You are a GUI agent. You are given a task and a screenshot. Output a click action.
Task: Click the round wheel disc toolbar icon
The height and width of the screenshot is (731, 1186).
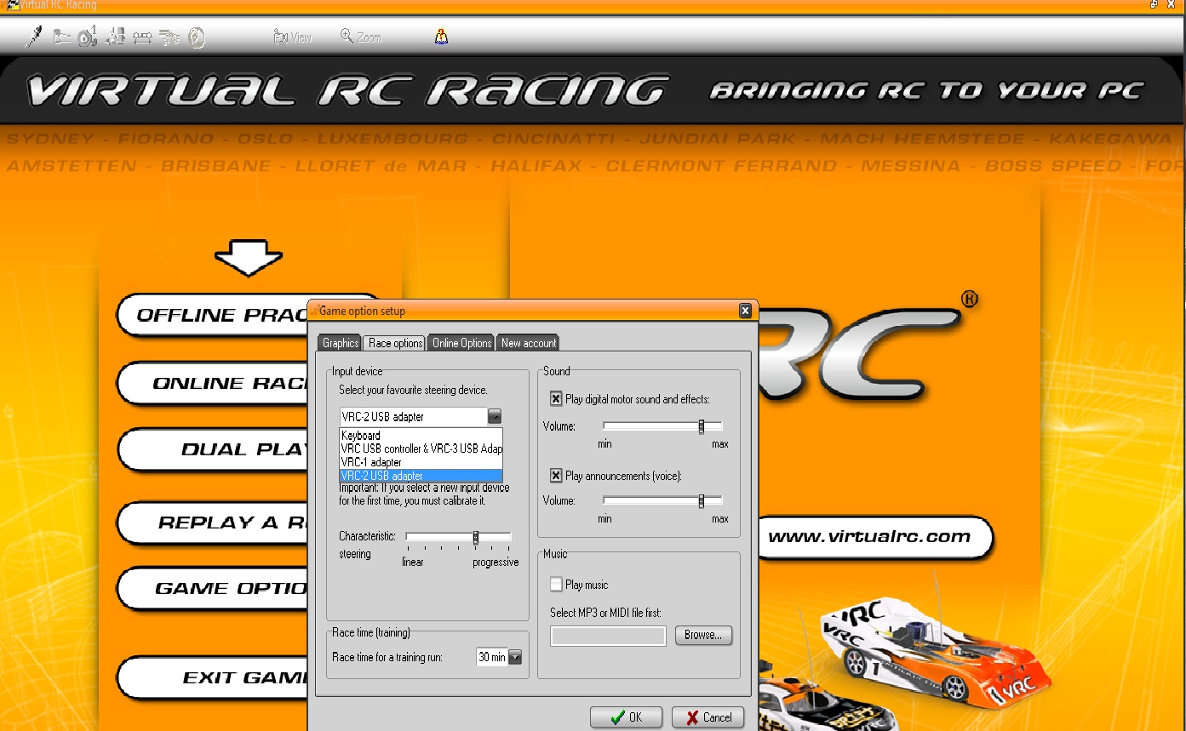pos(197,37)
